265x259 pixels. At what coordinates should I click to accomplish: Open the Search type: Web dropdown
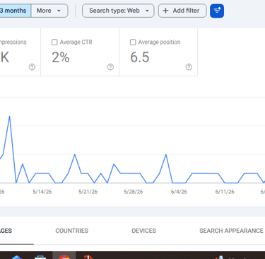click(118, 11)
